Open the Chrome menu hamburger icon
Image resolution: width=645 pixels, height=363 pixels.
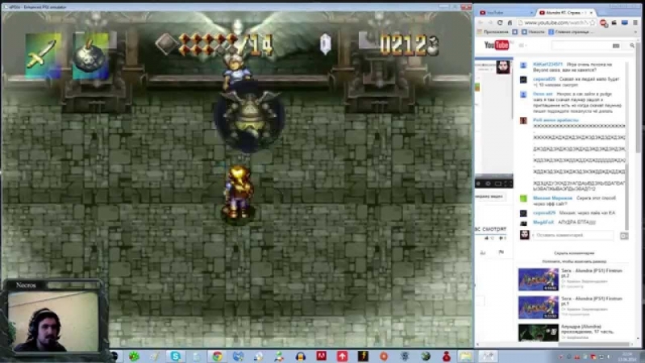tap(635, 23)
